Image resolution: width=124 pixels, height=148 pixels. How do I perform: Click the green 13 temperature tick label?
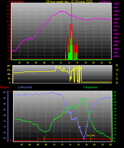(x=115, y=125)
